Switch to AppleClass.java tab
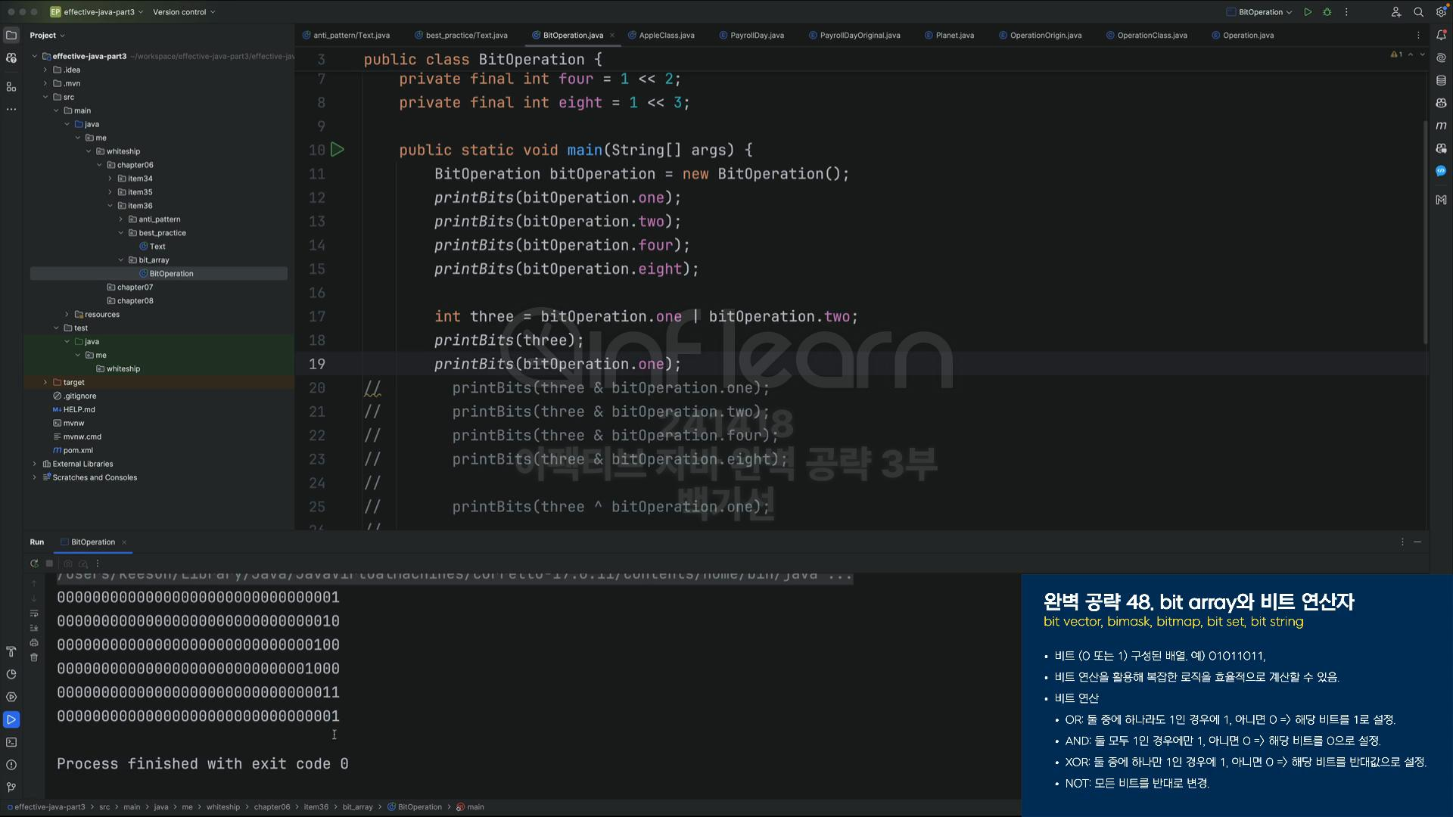This screenshot has width=1453, height=817. coord(661,36)
